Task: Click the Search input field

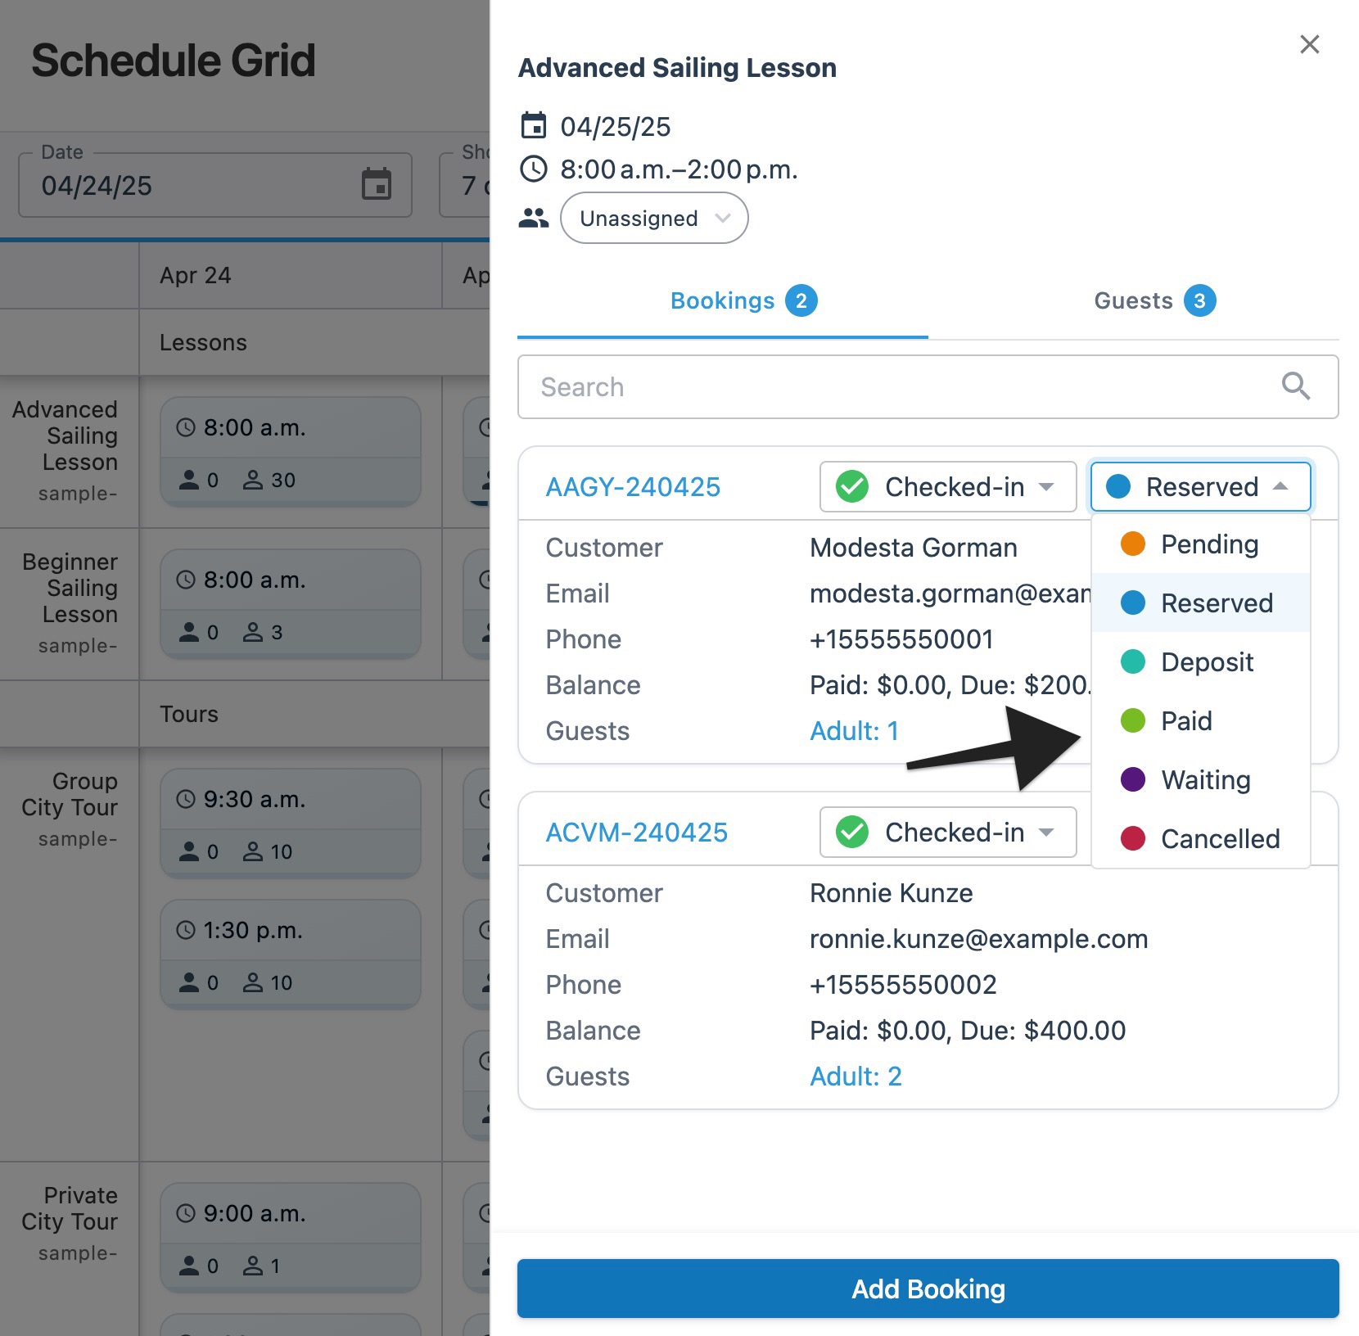Action: click(928, 386)
